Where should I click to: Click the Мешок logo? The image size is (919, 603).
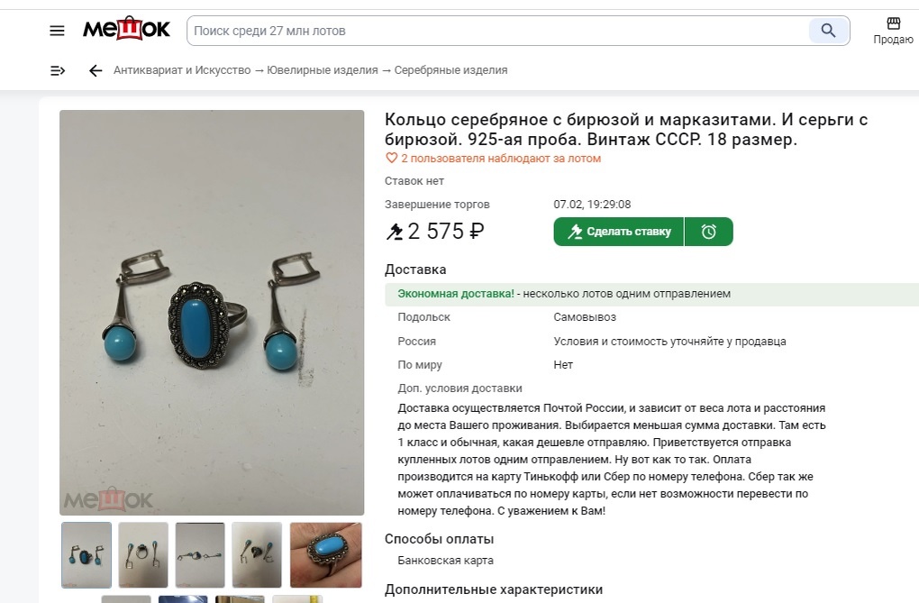tap(127, 28)
